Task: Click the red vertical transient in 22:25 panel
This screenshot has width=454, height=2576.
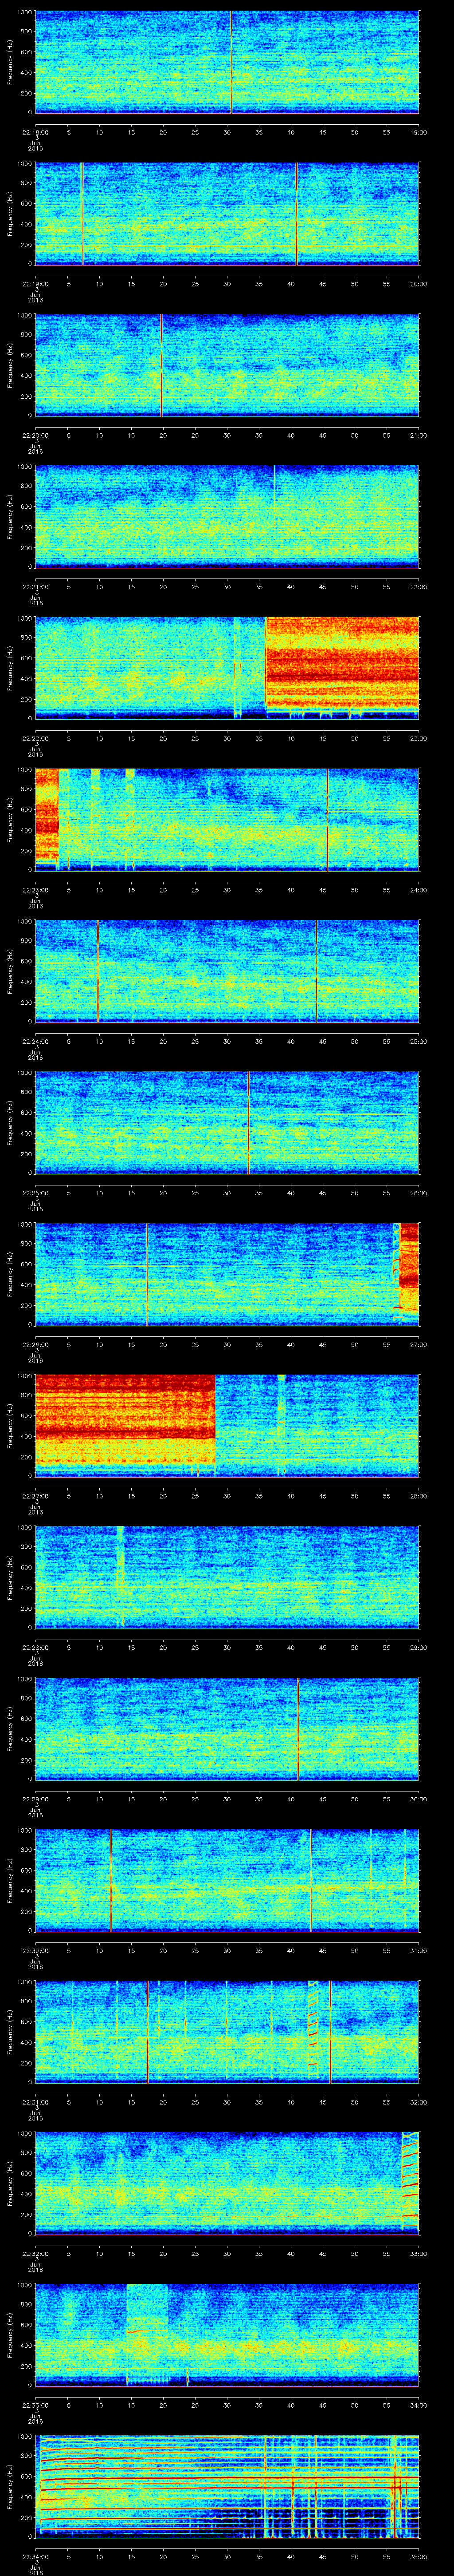Action: (248, 1123)
